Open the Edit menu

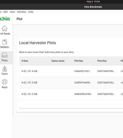(6, 12)
